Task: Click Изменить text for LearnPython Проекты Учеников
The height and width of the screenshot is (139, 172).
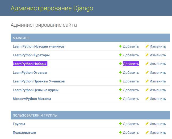Action: [158, 81]
